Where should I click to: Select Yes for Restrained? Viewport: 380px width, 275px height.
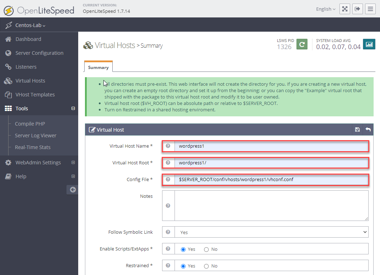coord(183,266)
